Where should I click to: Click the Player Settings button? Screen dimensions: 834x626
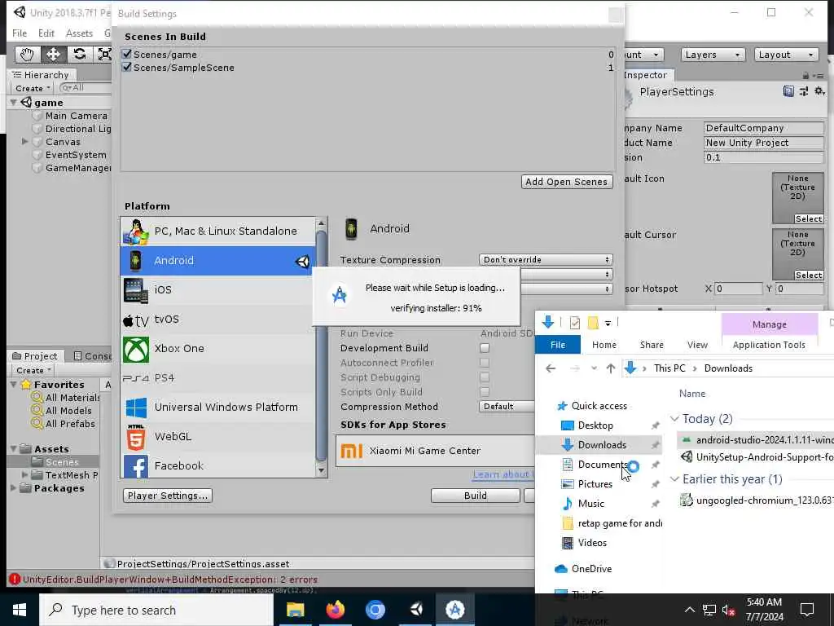click(168, 496)
